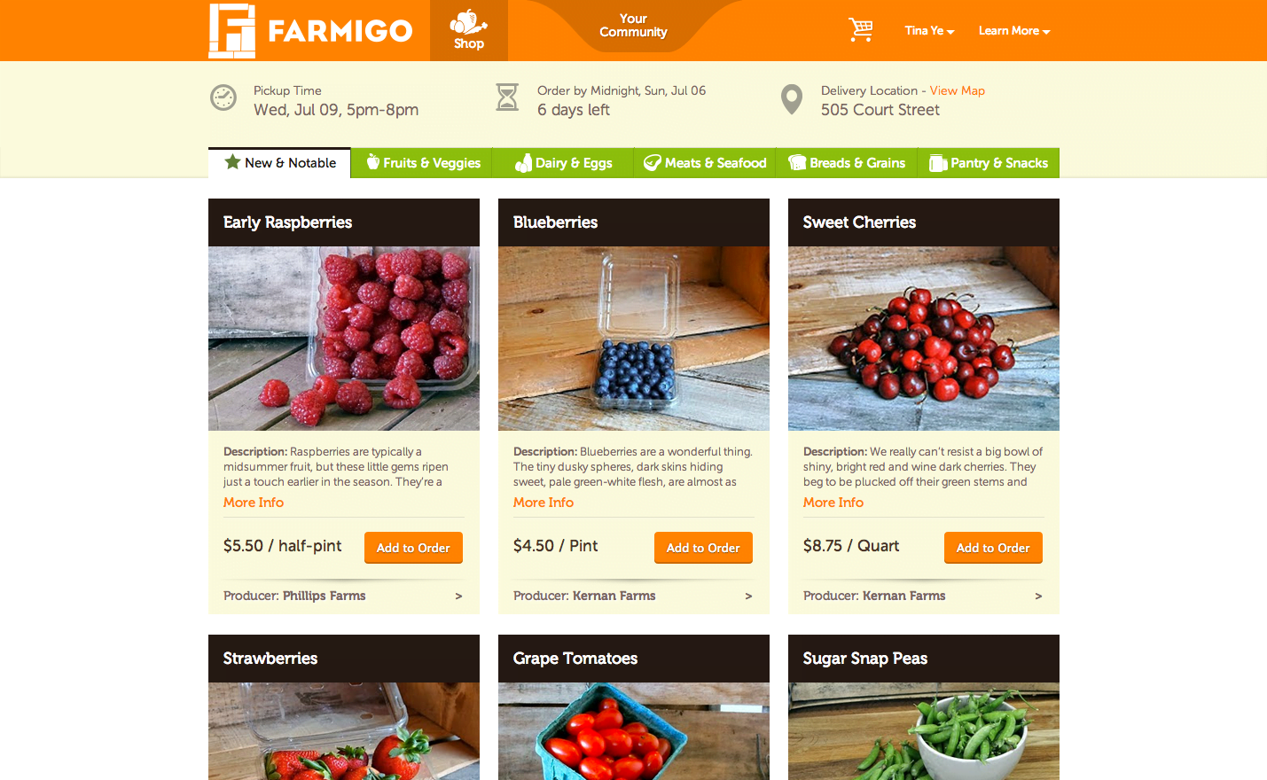Click the New & Notable star icon
This screenshot has width=1267, height=780.
232,162
